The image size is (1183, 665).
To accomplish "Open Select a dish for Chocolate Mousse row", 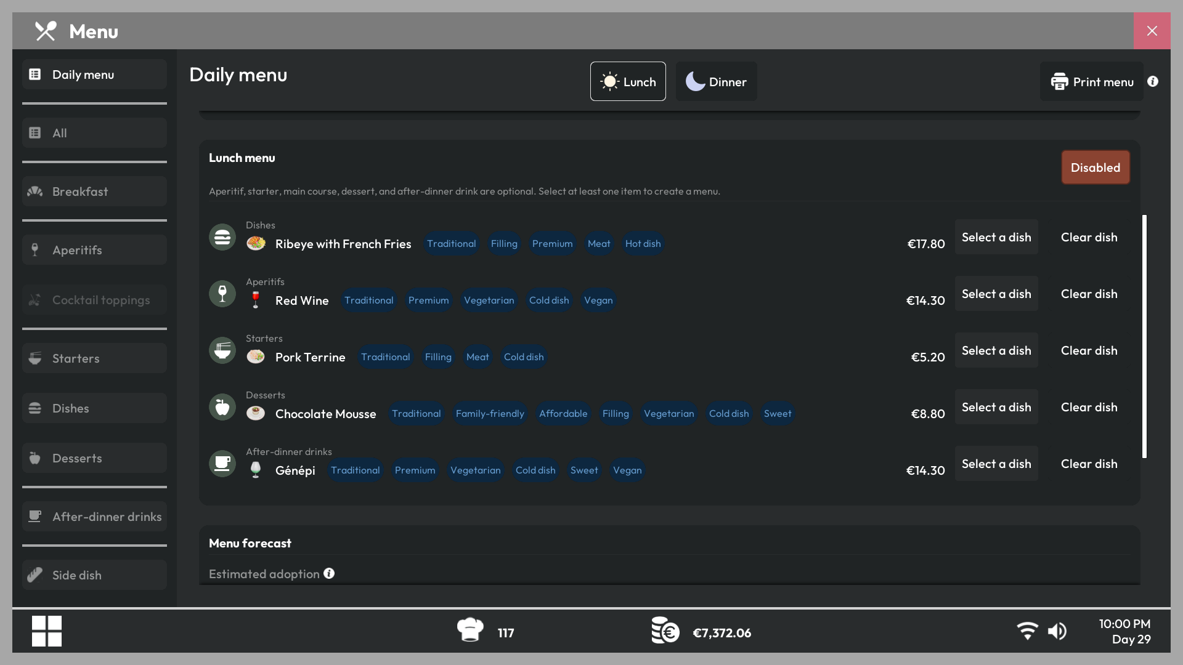I will coord(996,407).
